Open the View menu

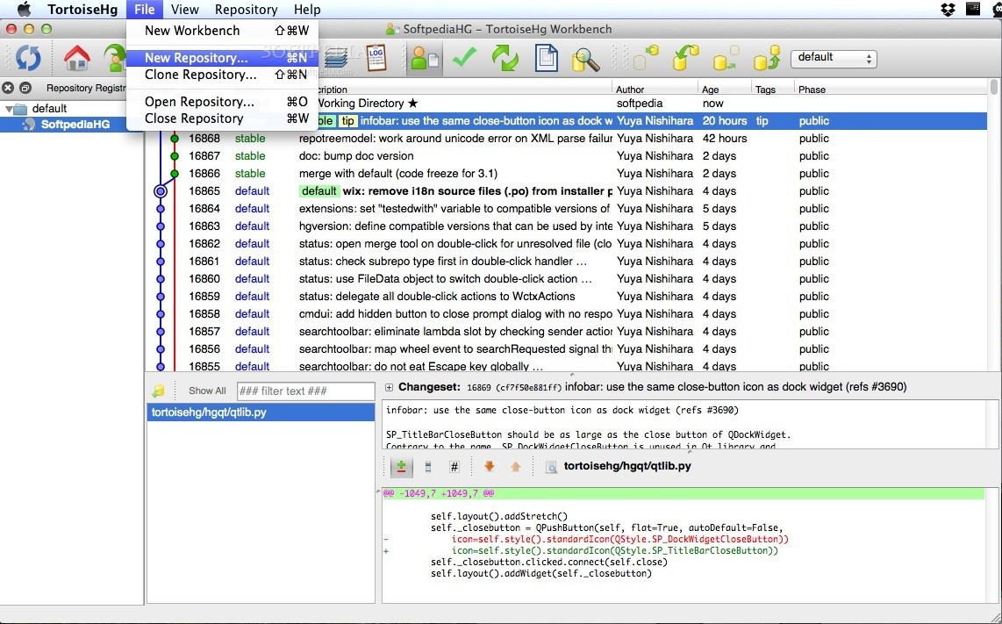[184, 10]
